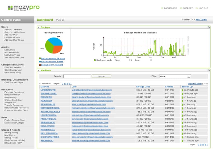Click View all next to Dashboard
The width and height of the screenshot is (213, 149).
point(60,20)
